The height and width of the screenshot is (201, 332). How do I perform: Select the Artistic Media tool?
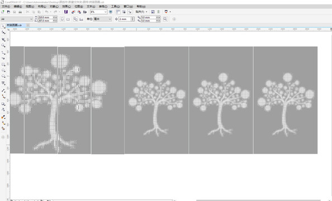pyautogui.click(x=3, y=58)
